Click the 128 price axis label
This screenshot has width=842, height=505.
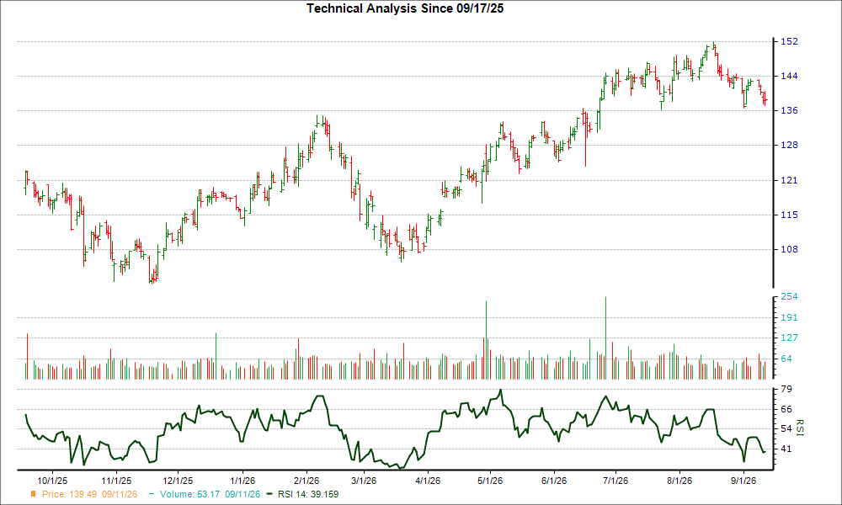tap(790, 145)
